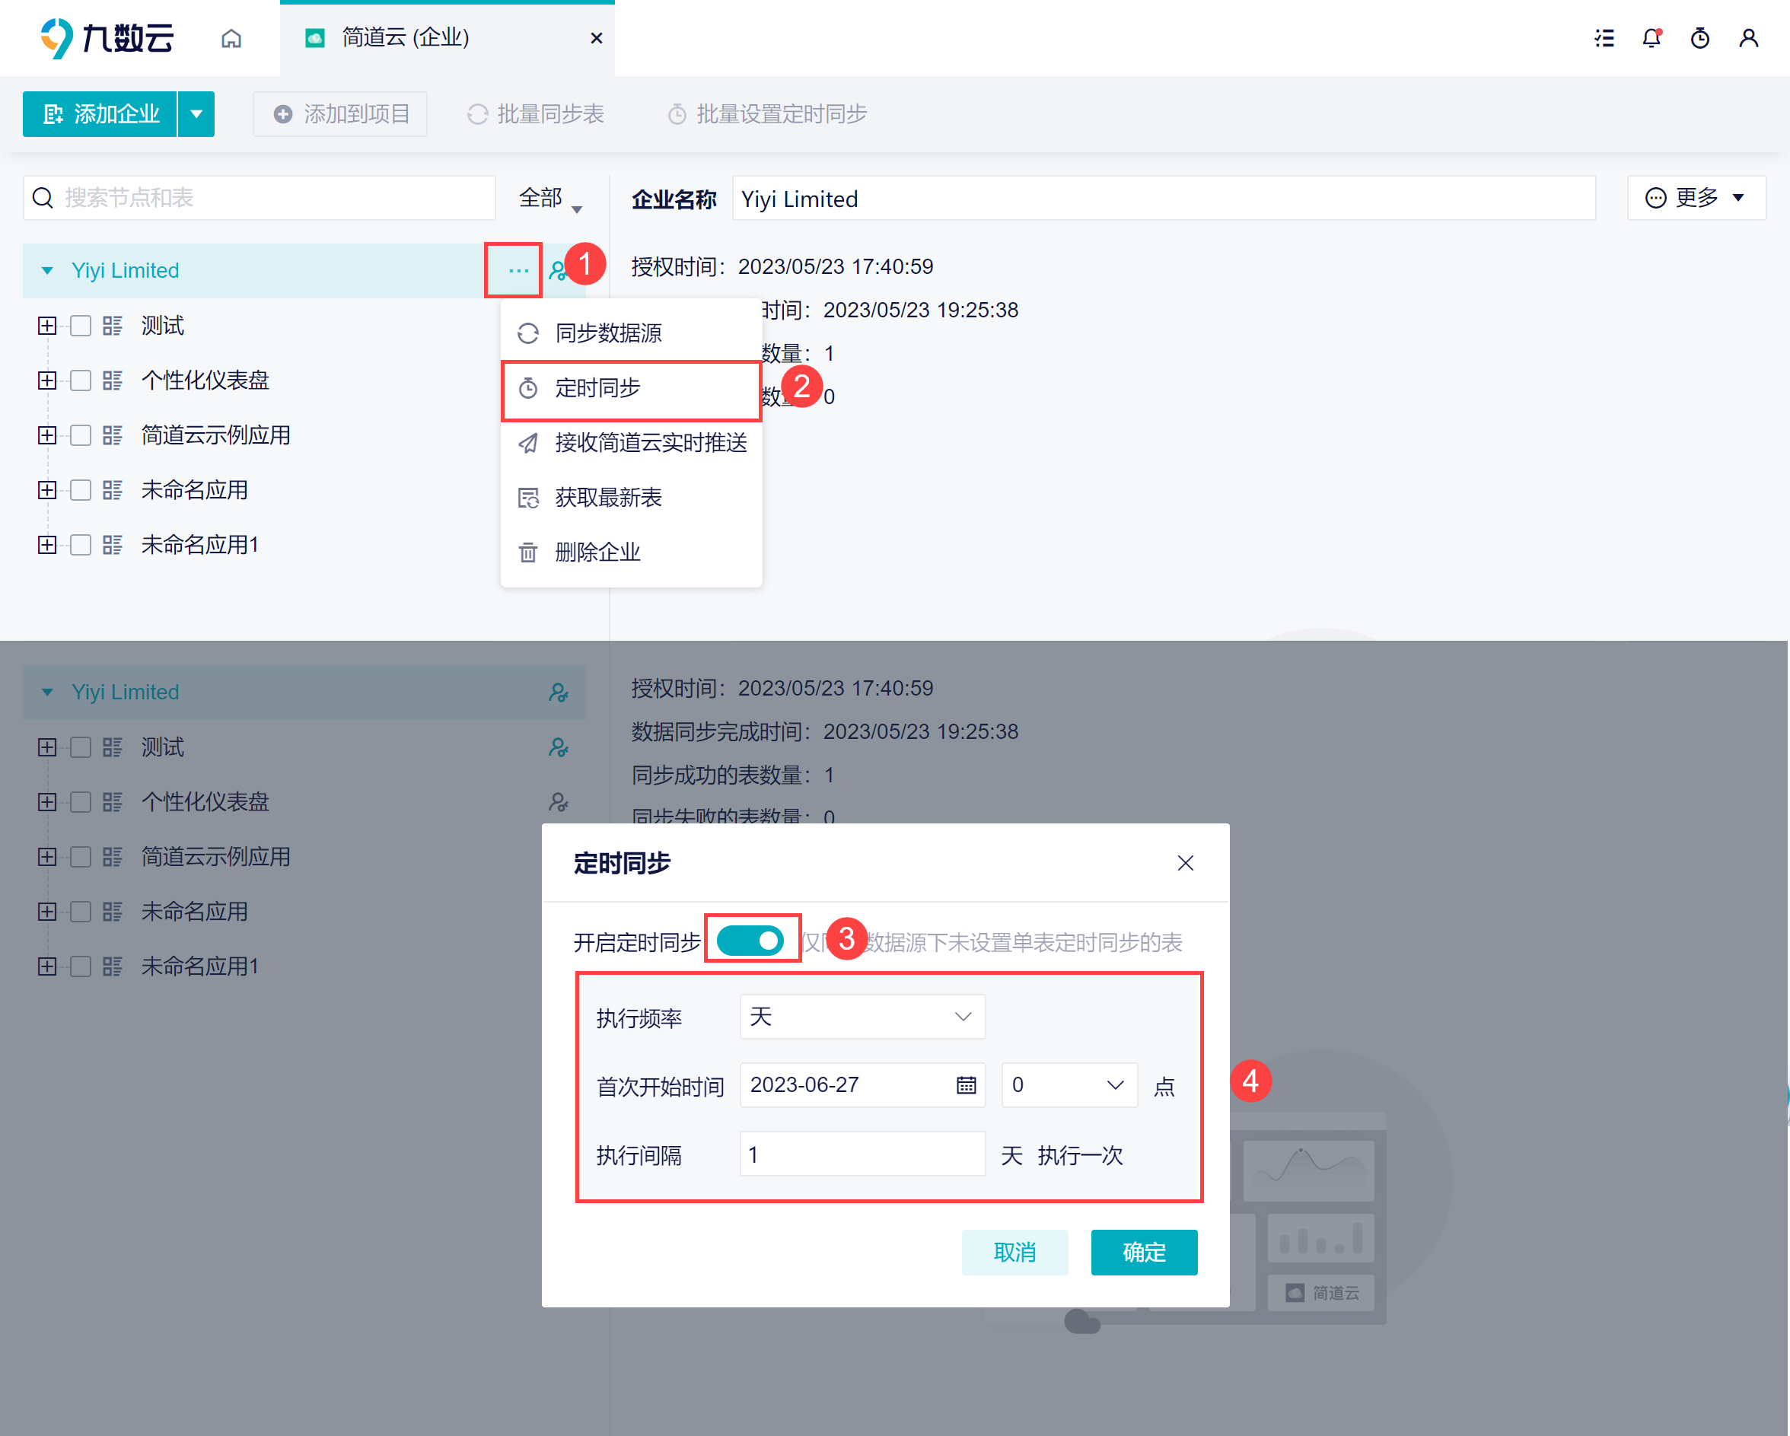Screen dimensions: 1790x1436
Task: Click the calendar icon in start date field
Action: (966, 1086)
